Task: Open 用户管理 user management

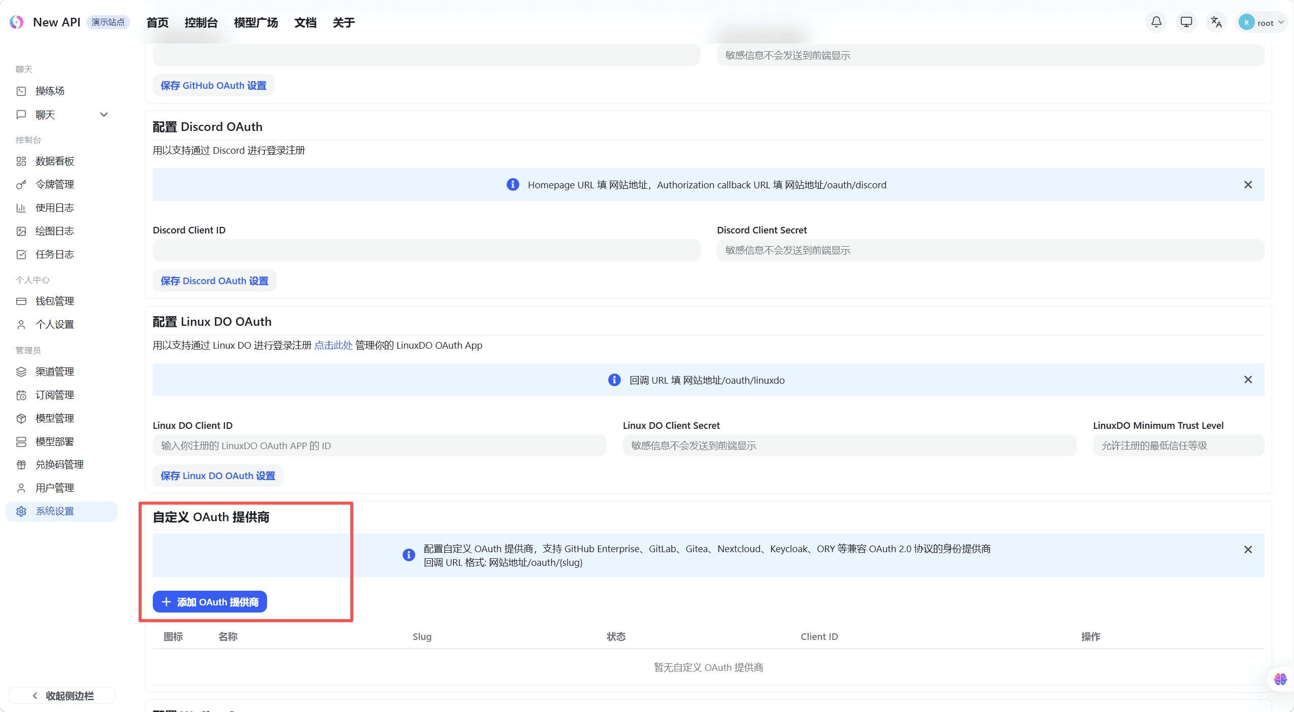Action: pyautogui.click(x=54, y=488)
